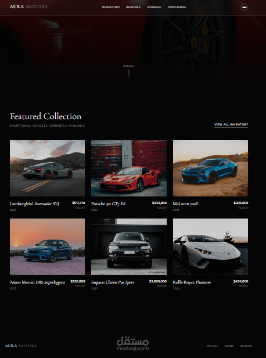Image resolution: width=266 pixels, height=358 pixels.
Task: Go to the Journal page
Action: [154, 7]
